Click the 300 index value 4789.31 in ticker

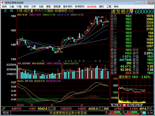coord(119,109)
